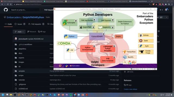Open Pull requests in GitHub header
Image resolution: width=174 pixels, height=97 pixels.
[49, 10]
